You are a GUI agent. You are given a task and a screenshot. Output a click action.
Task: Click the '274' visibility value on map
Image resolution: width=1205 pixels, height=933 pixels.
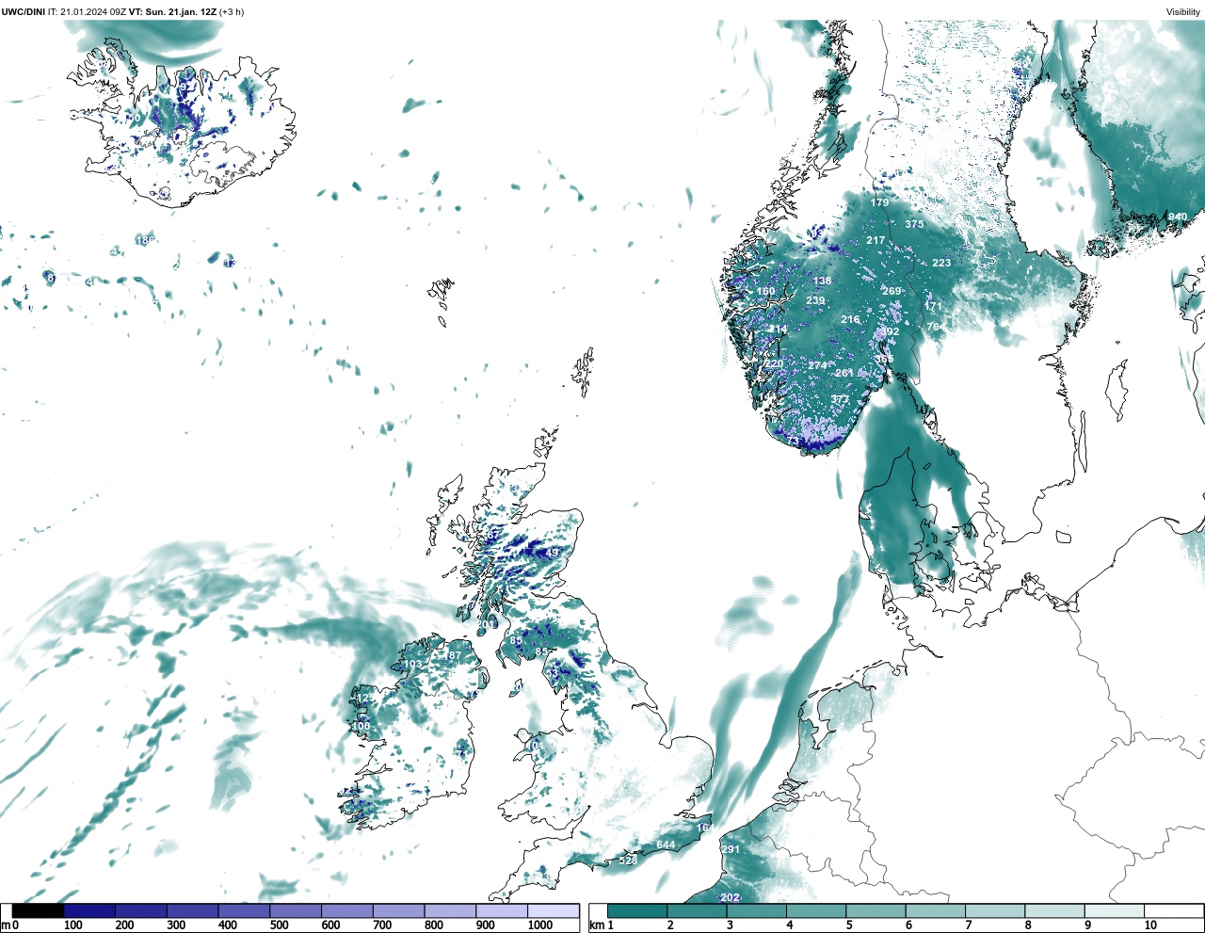817,365
